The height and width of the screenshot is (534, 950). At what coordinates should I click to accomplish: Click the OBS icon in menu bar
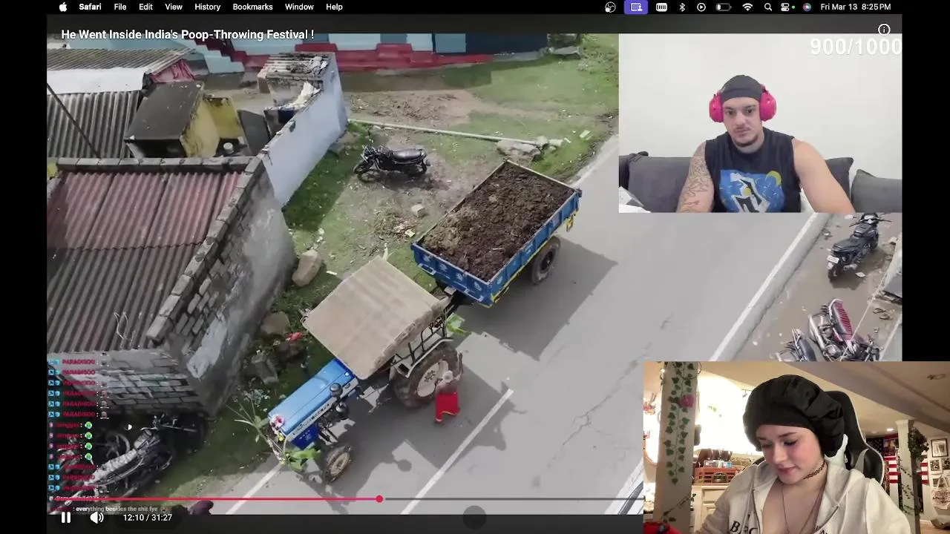610,7
